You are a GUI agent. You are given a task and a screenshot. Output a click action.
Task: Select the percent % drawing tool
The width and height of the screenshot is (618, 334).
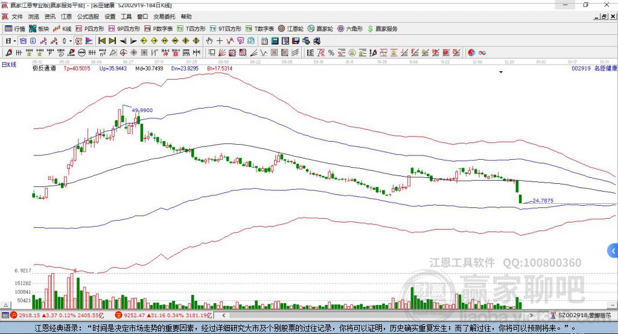point(331,53)
